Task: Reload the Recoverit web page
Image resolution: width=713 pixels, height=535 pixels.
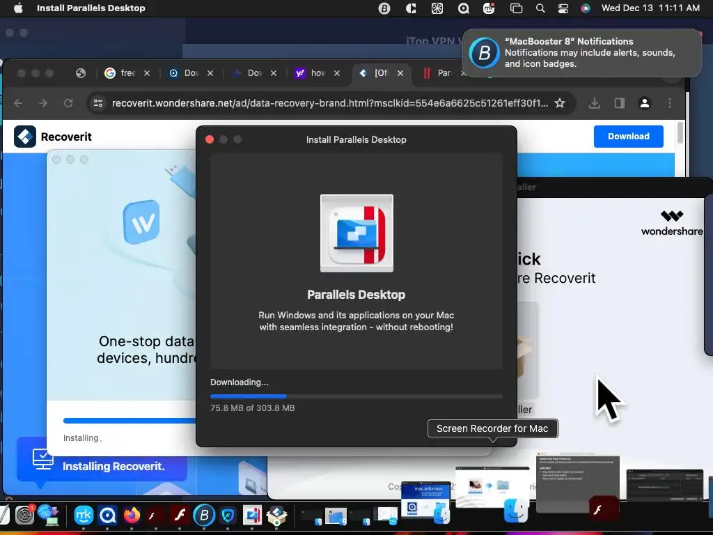Action: pos(68,103)
